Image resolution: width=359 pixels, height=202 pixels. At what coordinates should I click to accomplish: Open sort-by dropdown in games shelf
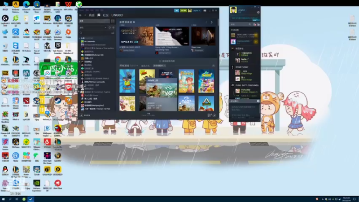159,66
